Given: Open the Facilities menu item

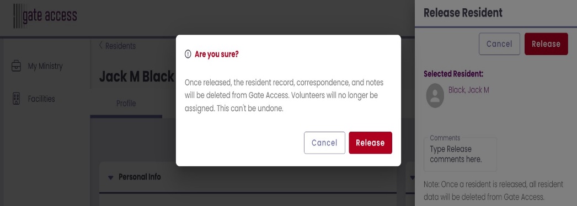Looking at the screenshot, I should tap(41, 99).
